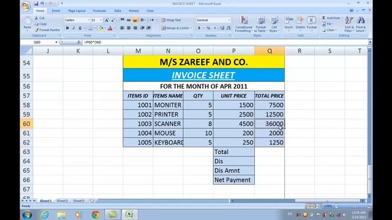Decrease decimal places
The height and width of the screenshot is (220, 392).
(x=228, y=28)
